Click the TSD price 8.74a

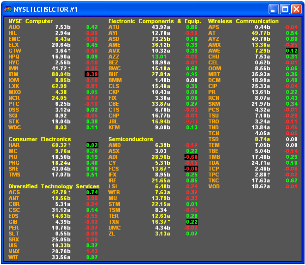pyautogui.click(x=263, y=139)
